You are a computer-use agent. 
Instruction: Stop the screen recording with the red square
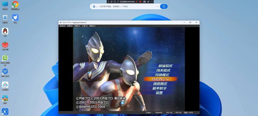tap(140, 2)
